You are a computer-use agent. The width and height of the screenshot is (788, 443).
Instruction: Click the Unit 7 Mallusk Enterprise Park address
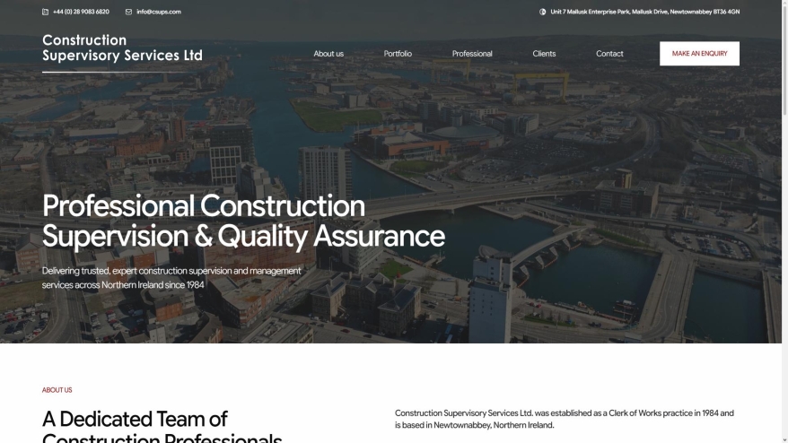tap(644, 12)
